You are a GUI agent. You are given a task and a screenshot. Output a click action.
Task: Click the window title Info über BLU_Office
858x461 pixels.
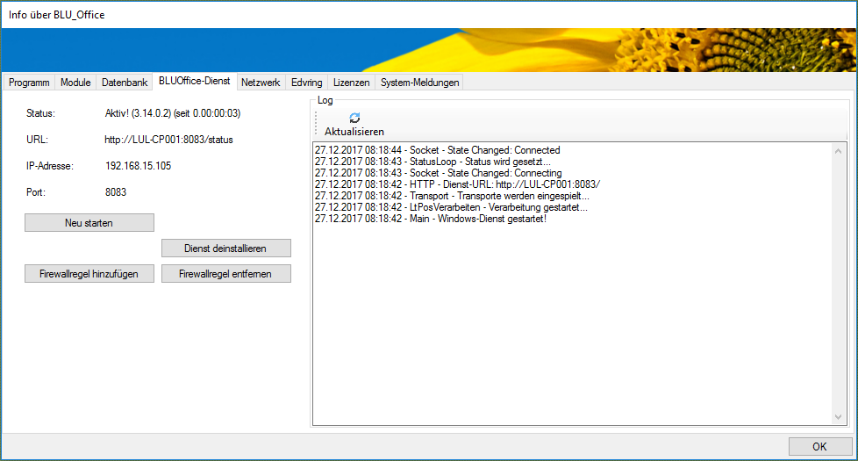click(56, 15)
